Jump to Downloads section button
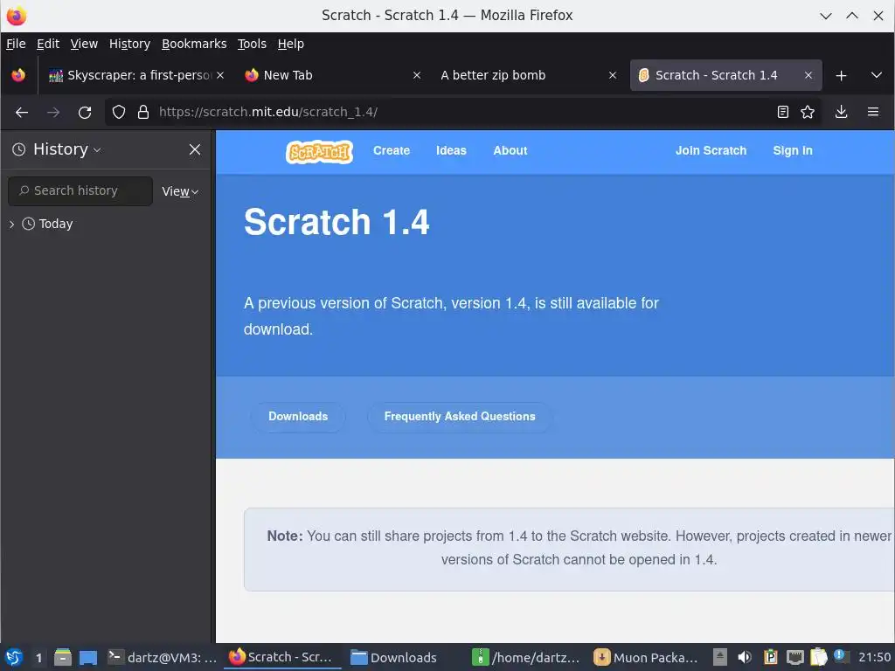The height and width of the screenshot is (671, 895). pyautogui.click(x=298, y=417)
